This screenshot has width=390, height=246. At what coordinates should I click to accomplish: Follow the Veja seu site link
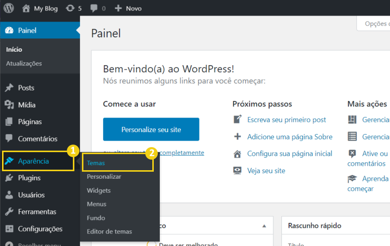(x=266, y=171)
